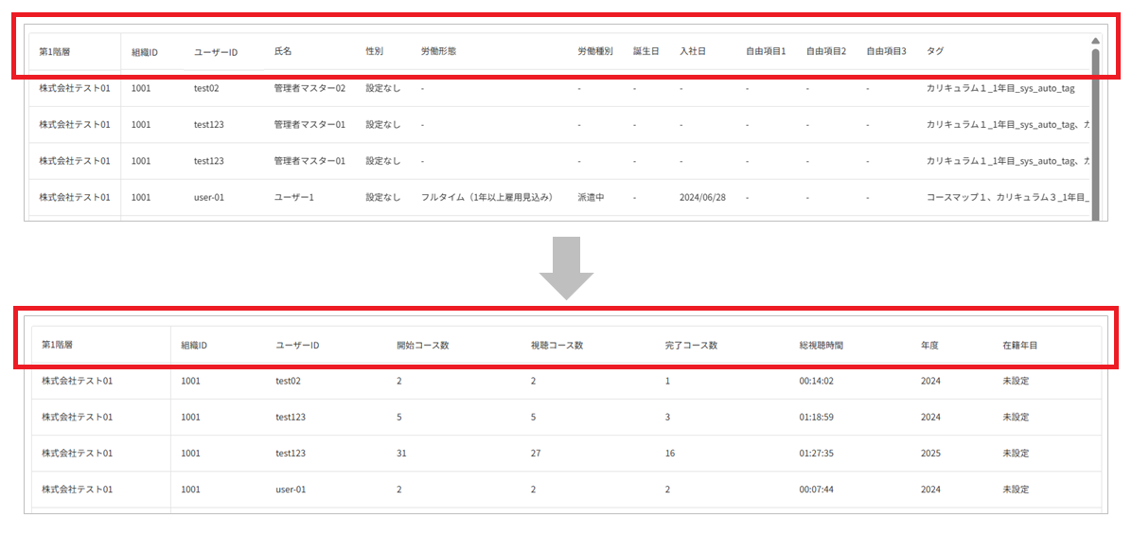Click the 入社日 column header
1132x536 pixels.
pos(692,52)
